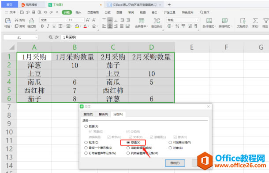Click the fx insert function icon

[x=57, y=37]
